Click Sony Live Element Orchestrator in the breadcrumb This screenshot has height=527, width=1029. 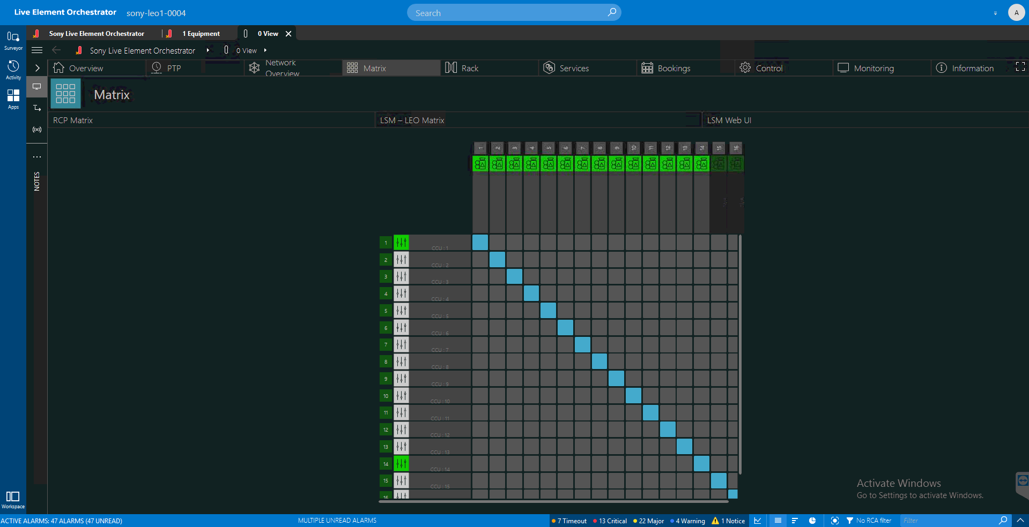tap(143, 50)
